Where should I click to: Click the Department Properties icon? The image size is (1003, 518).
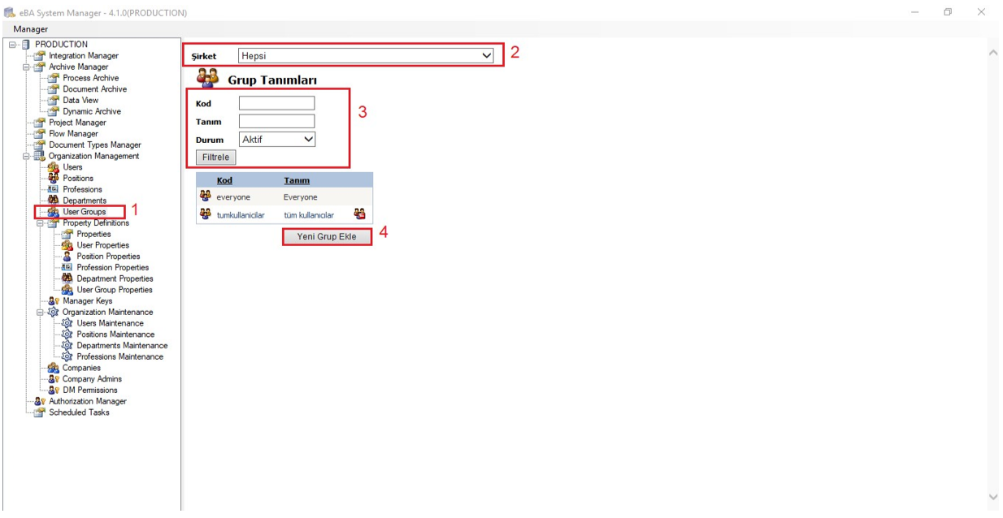(x=67, y=278)
